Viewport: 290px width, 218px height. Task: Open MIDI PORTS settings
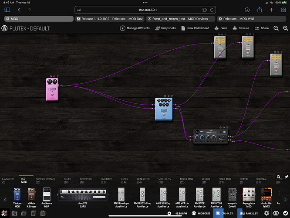(x=201, y=213)
